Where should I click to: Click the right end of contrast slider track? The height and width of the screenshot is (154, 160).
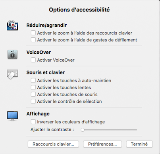136,130
